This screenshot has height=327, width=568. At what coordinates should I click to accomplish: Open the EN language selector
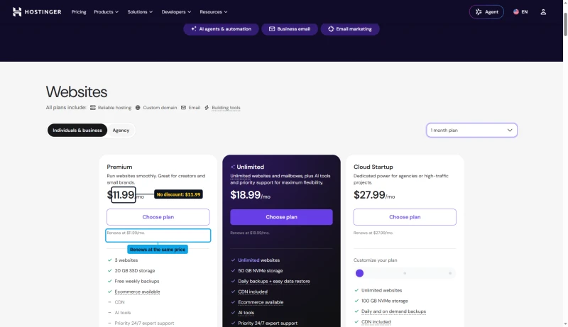[x=520, y=12]
